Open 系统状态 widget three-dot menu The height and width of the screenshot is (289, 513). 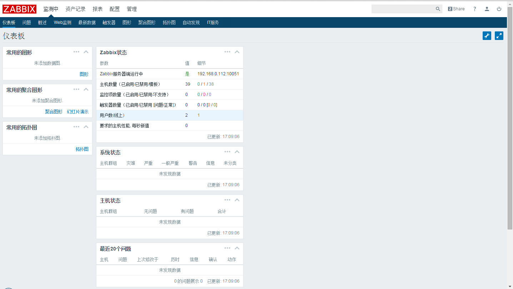(227, 152)
